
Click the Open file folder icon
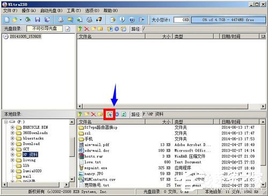coord(15,20)
